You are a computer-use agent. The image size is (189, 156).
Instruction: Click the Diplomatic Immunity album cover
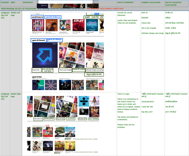pos(38,25)
